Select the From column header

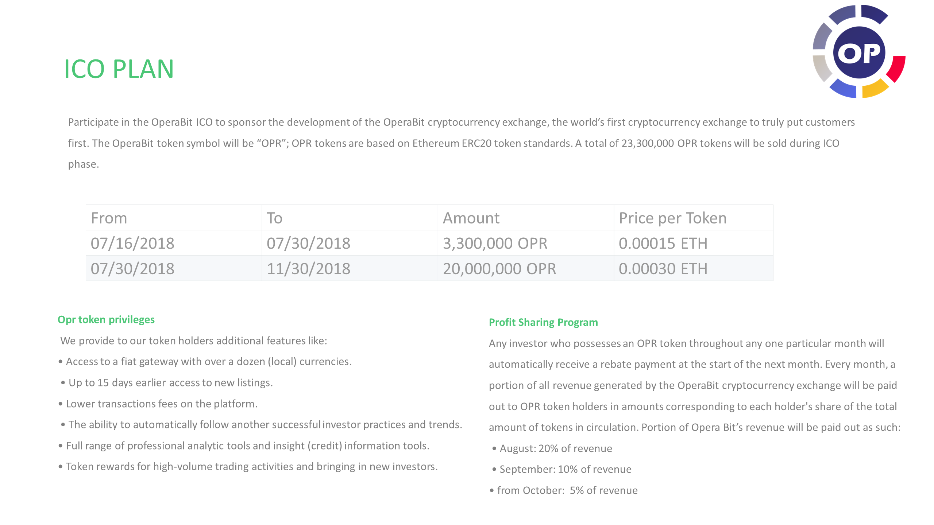tap(174, 218)
